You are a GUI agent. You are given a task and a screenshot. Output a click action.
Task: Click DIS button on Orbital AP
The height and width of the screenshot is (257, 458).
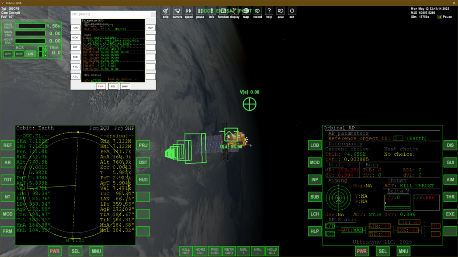click(x=450, y=145)
